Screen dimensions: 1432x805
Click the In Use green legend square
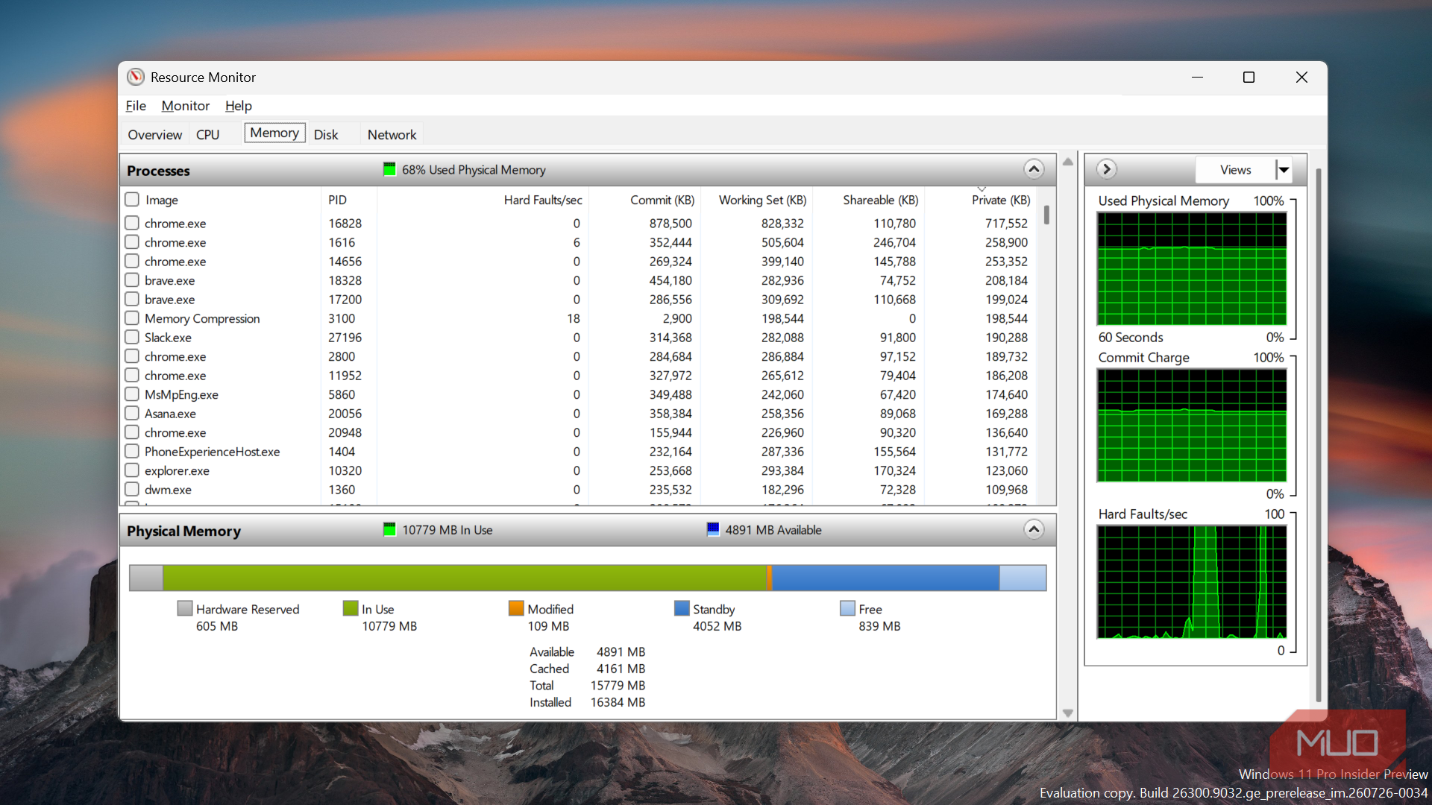[351, 608]
